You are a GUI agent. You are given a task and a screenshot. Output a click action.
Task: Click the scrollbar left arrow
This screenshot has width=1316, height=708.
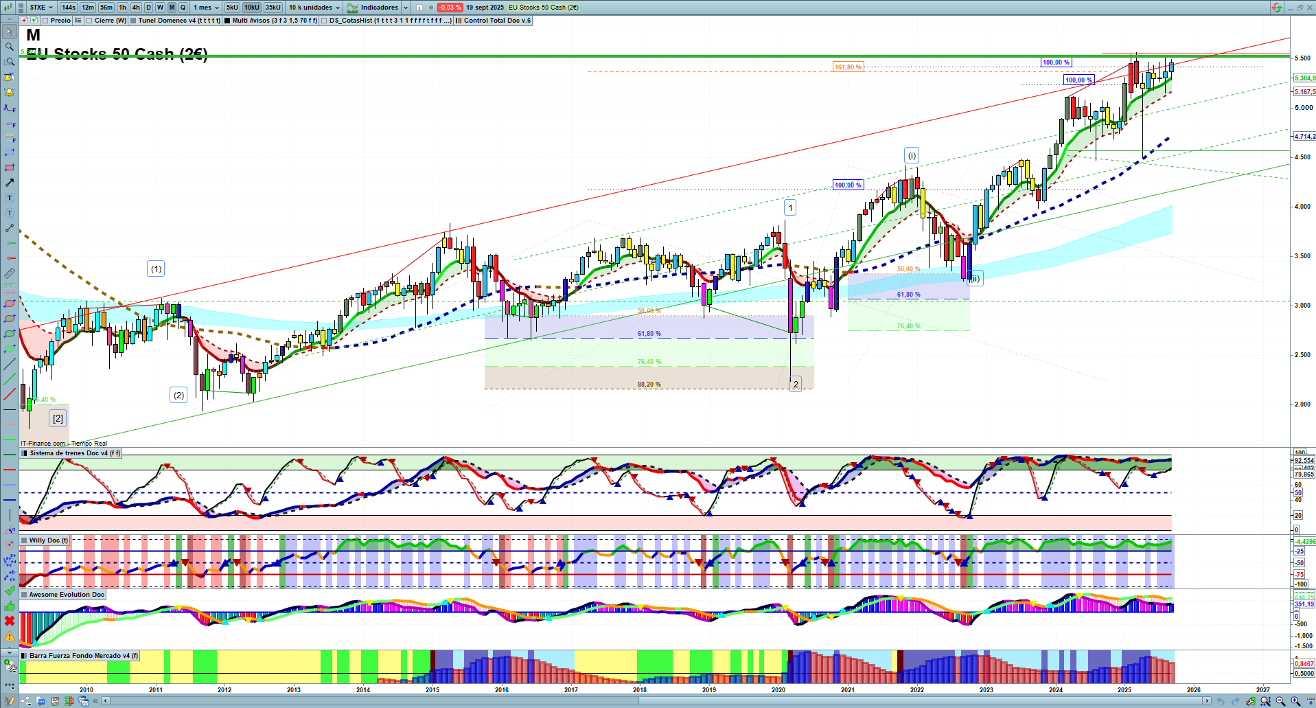point(105,701)
